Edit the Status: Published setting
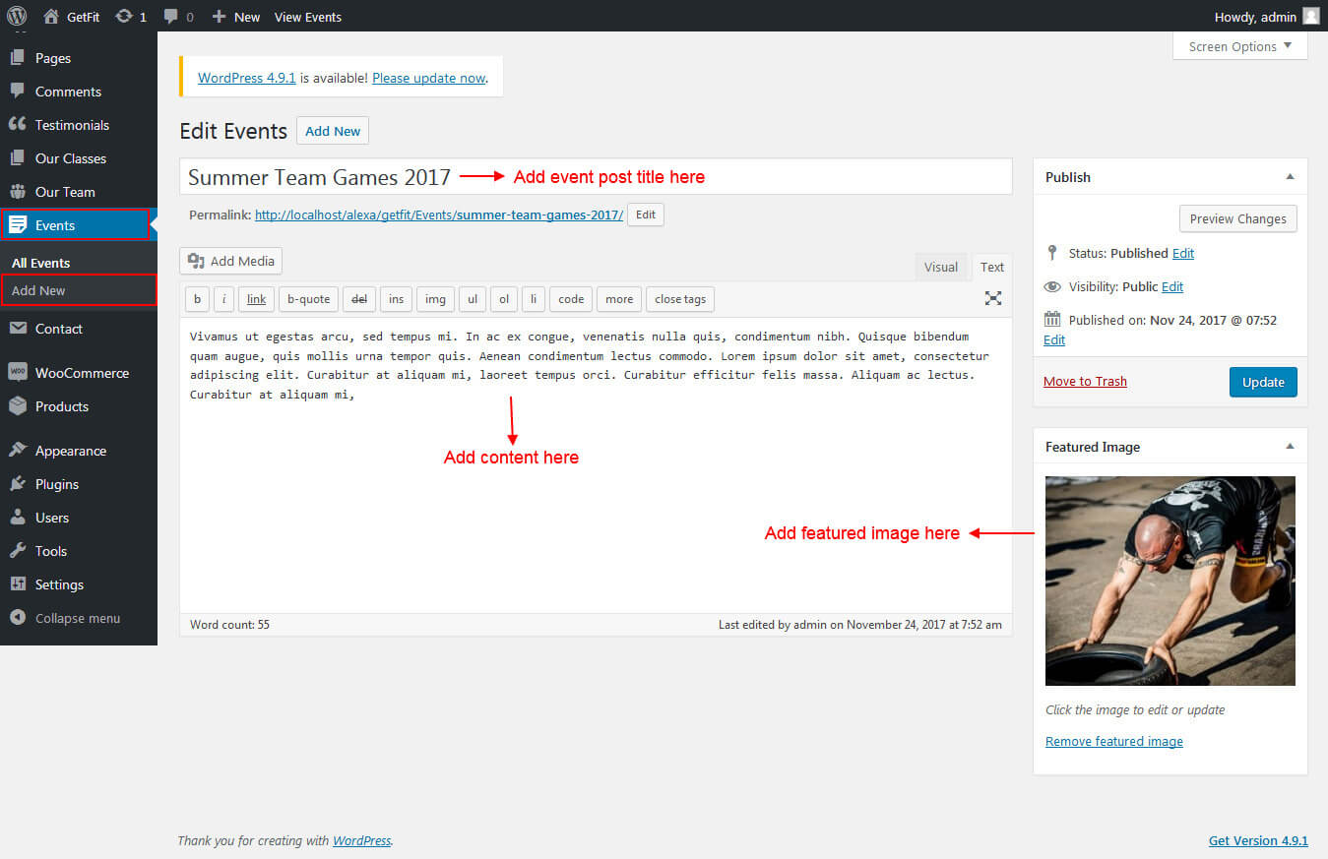This screenshot has height=859, width=1328. pyautogui.click(x=1183, y=253)
